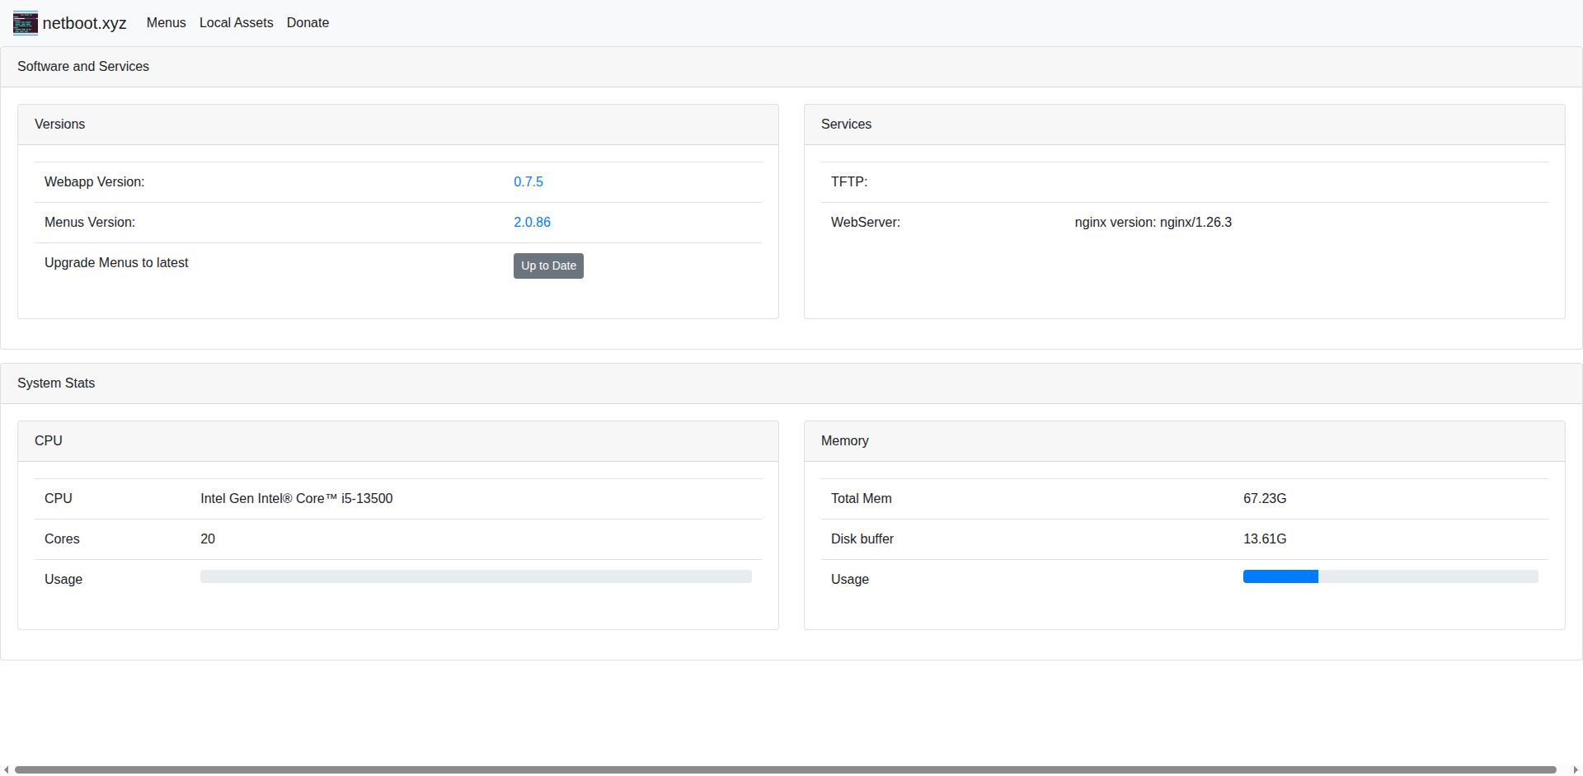Image resolution: width=1583 pixels, height=776 pixels.
Task: Click the Up to Date button
Action: 548,266
